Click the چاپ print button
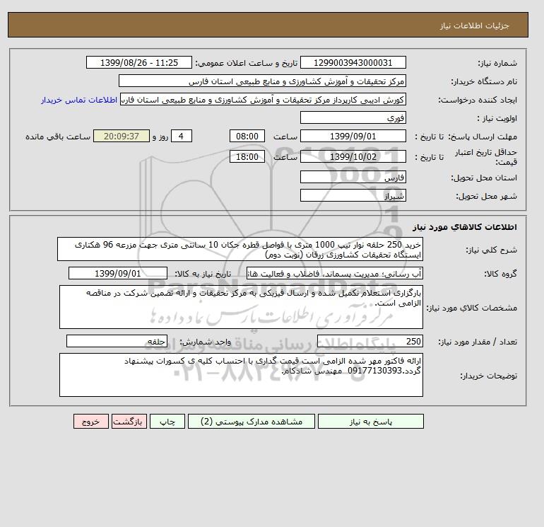The width and height of the screenshot is (544, 527). click(167, 422)
